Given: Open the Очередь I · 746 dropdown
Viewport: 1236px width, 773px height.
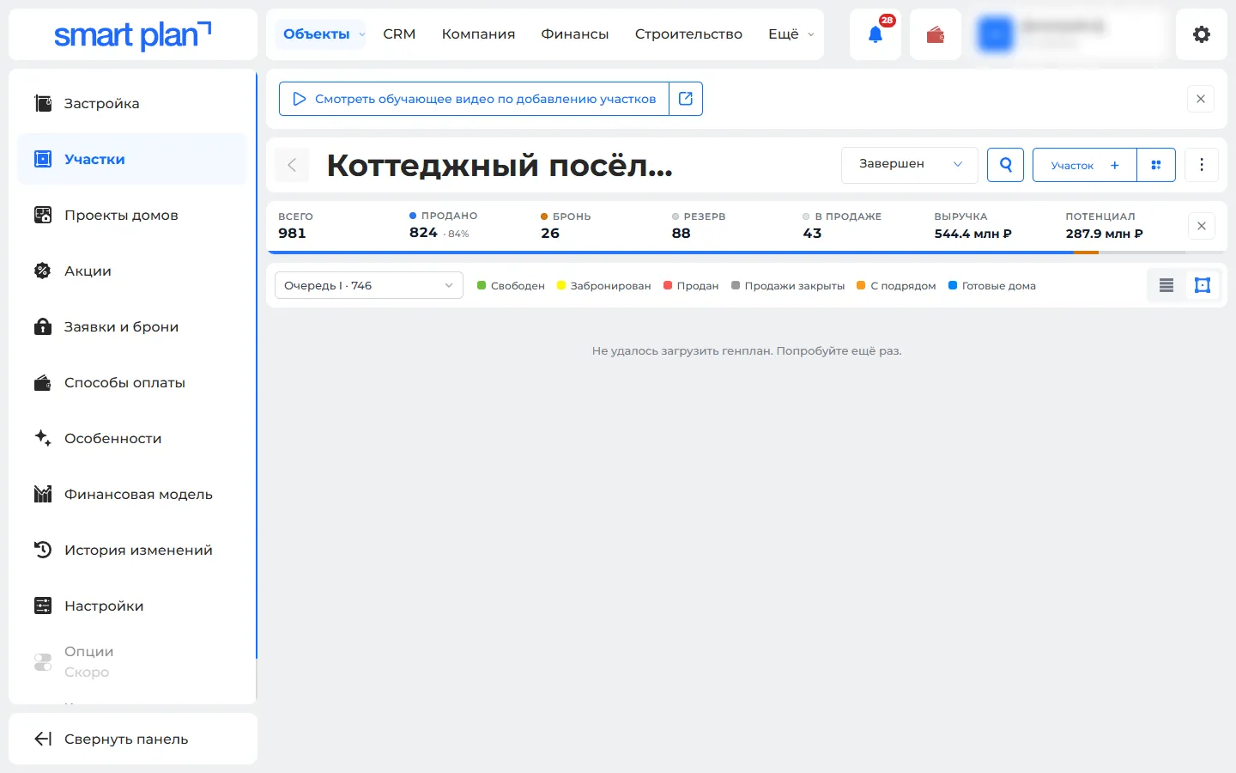Looking at the screenshot, I should pos(369,285).
